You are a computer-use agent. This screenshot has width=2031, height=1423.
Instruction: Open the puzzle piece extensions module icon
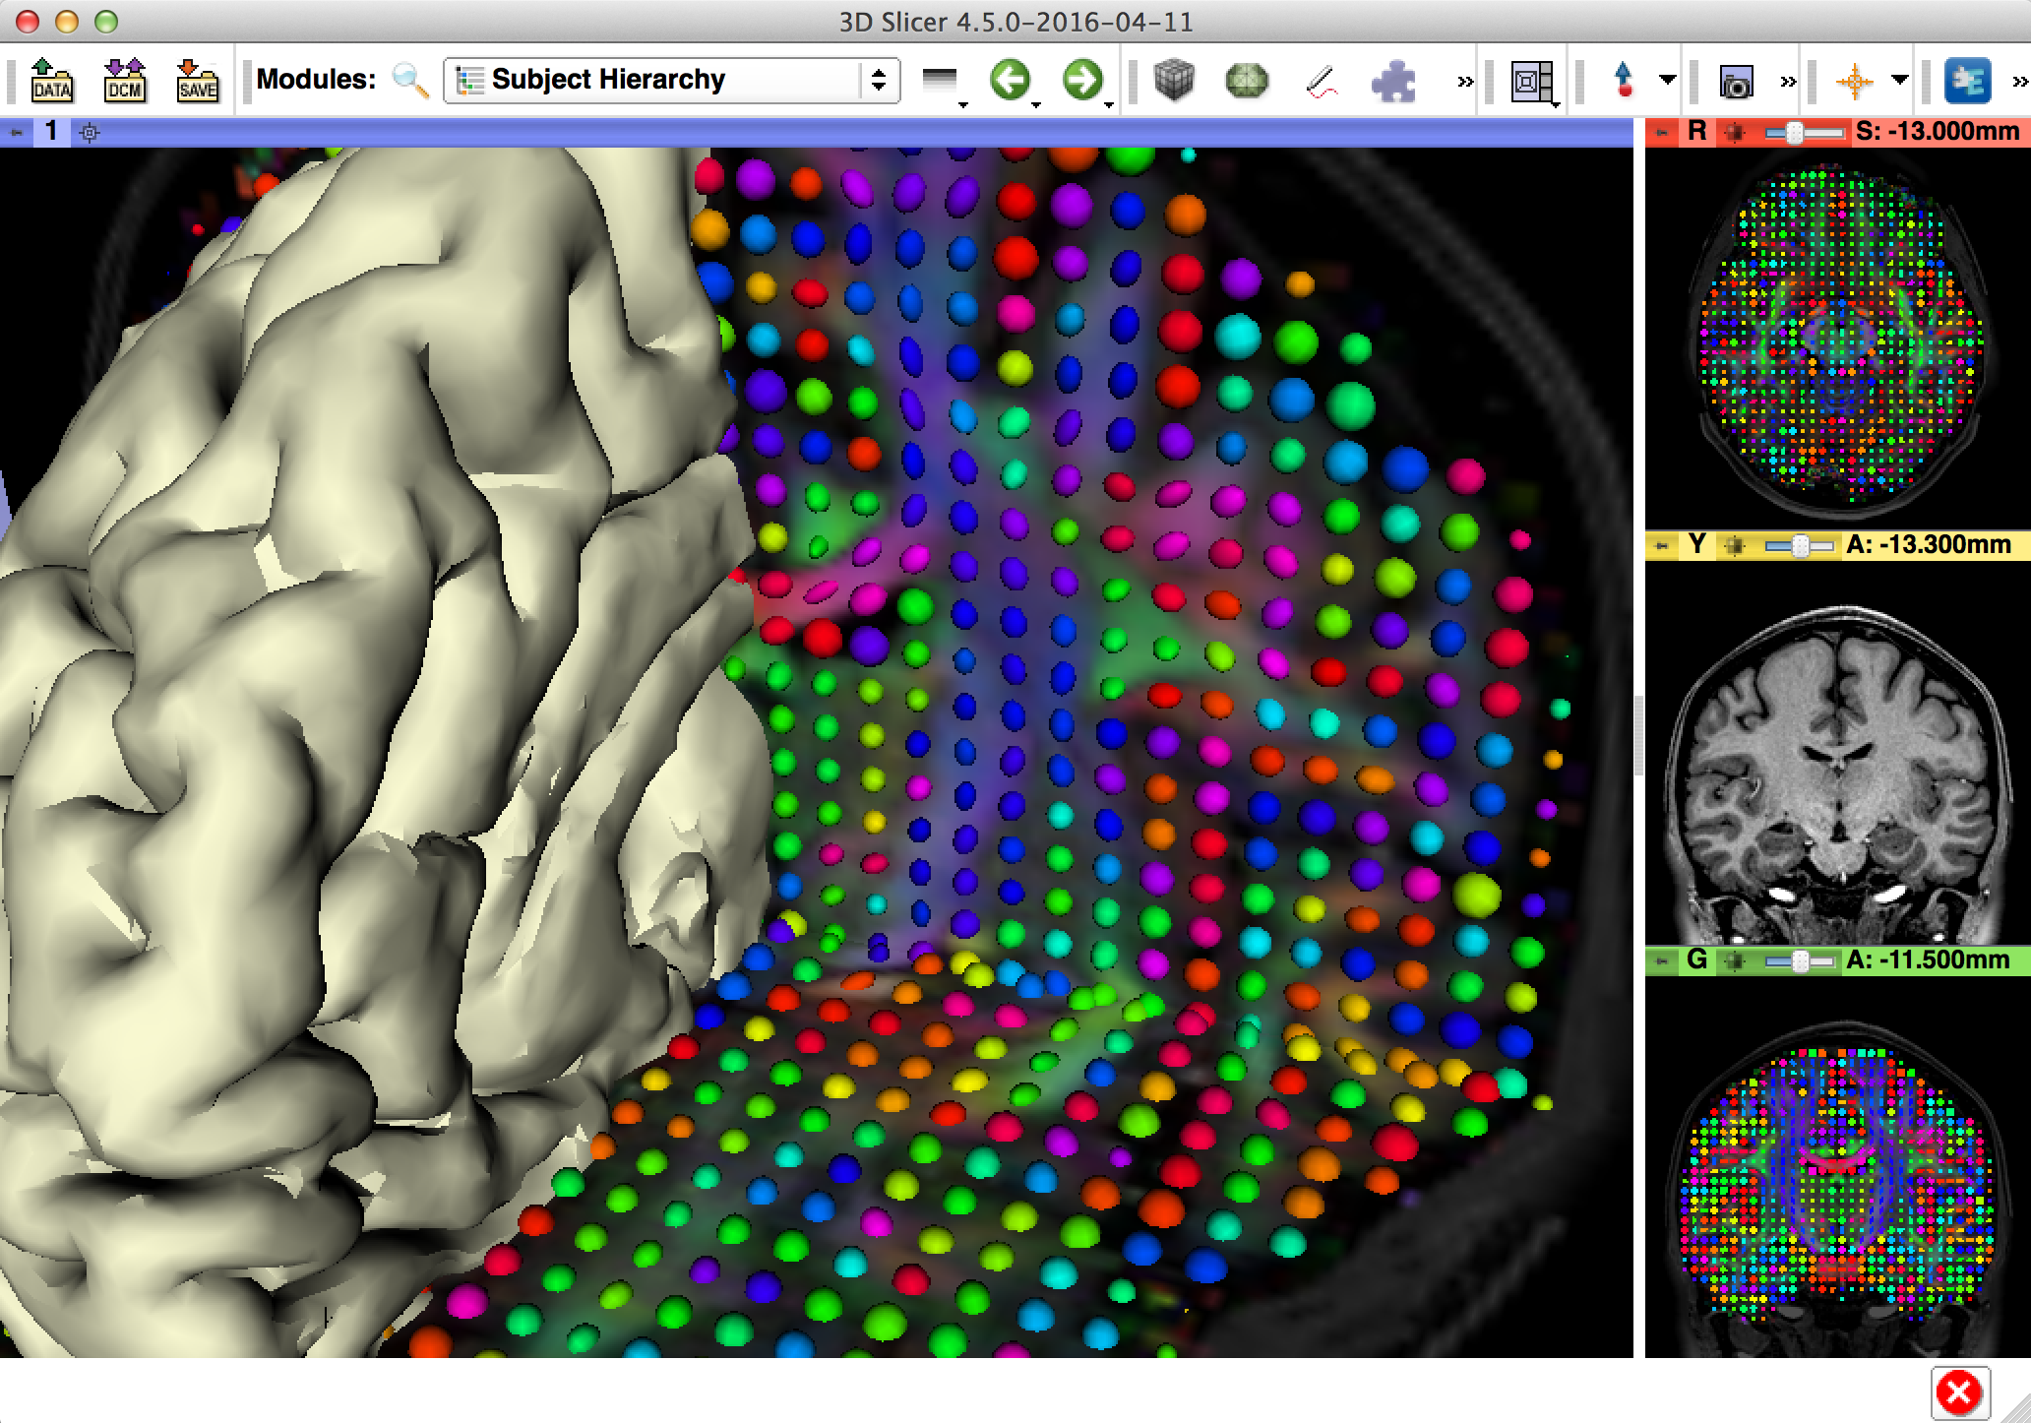point(1393,81)
